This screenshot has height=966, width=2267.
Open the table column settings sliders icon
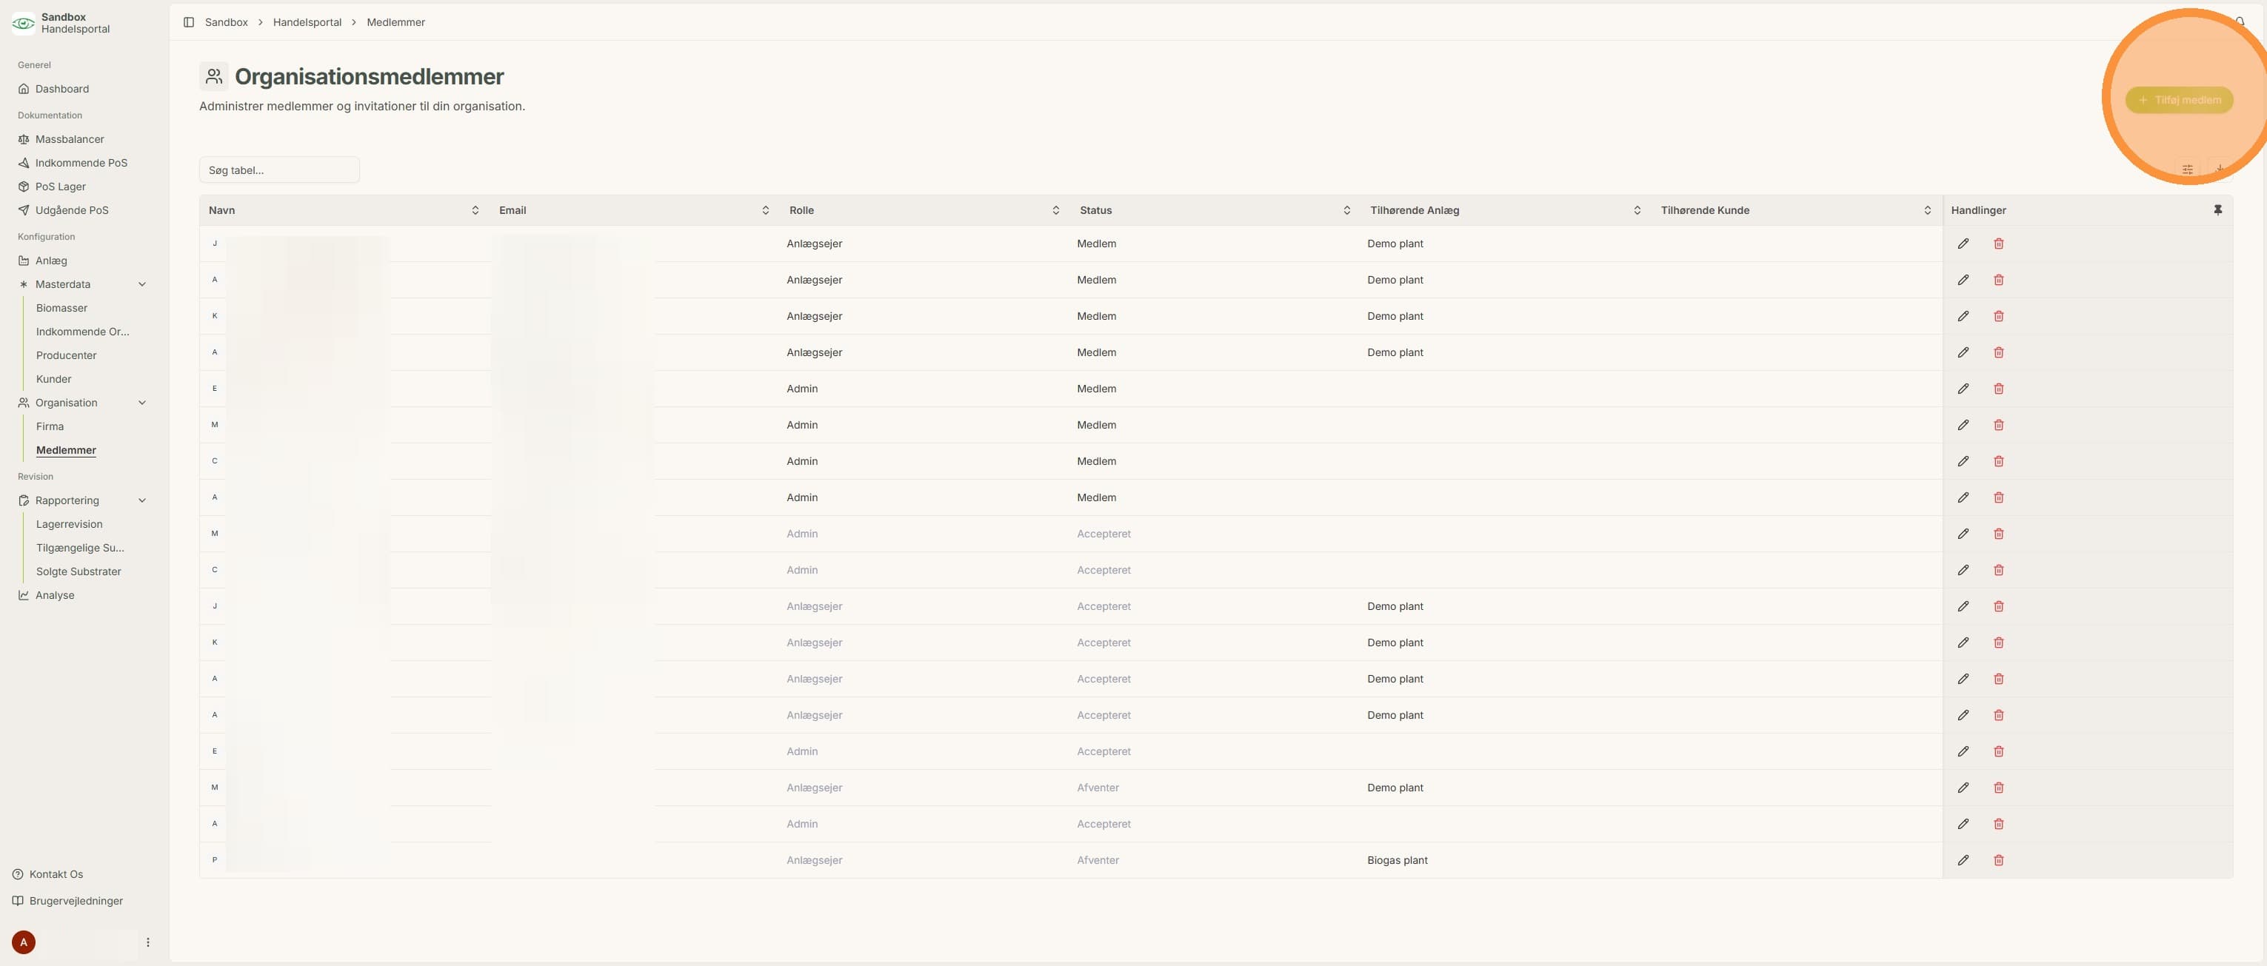coord(2187,169)
